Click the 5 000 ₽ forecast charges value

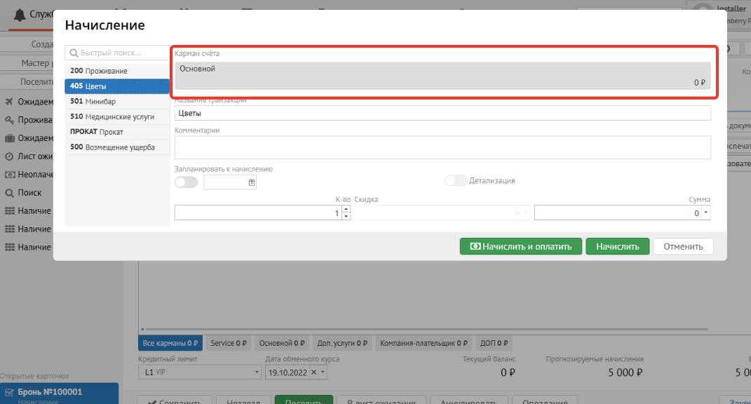625,372
